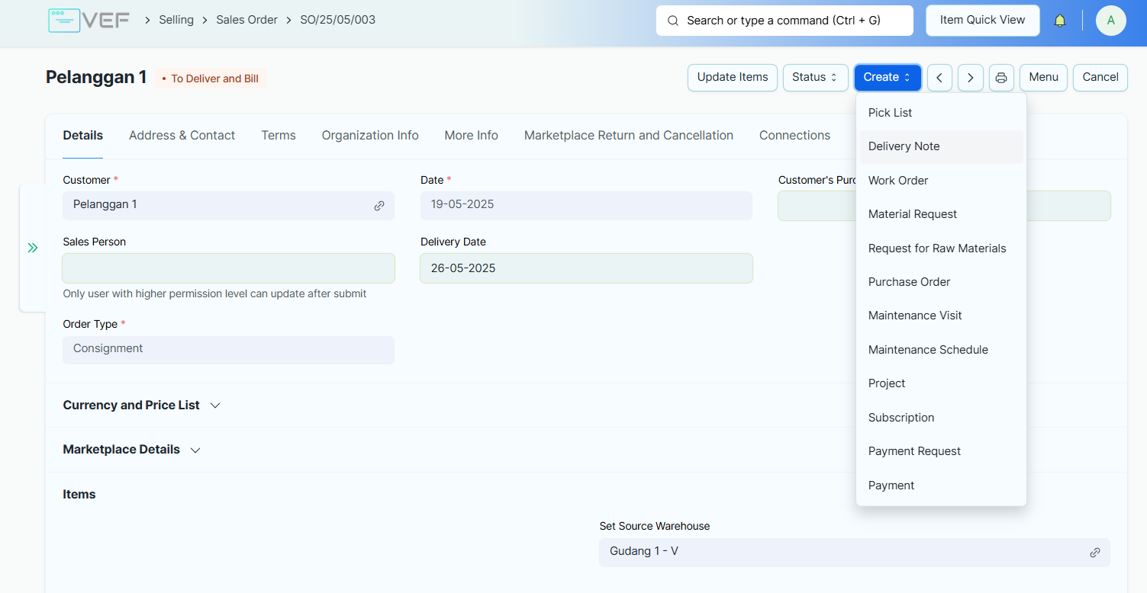Open the Gudang 1 - V warehouse link icon

click(1095, 553)
